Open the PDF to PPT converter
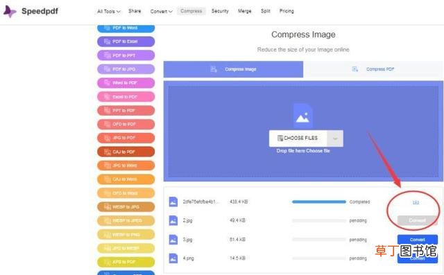This screenshot has height=275, width=444. point(126,55)
